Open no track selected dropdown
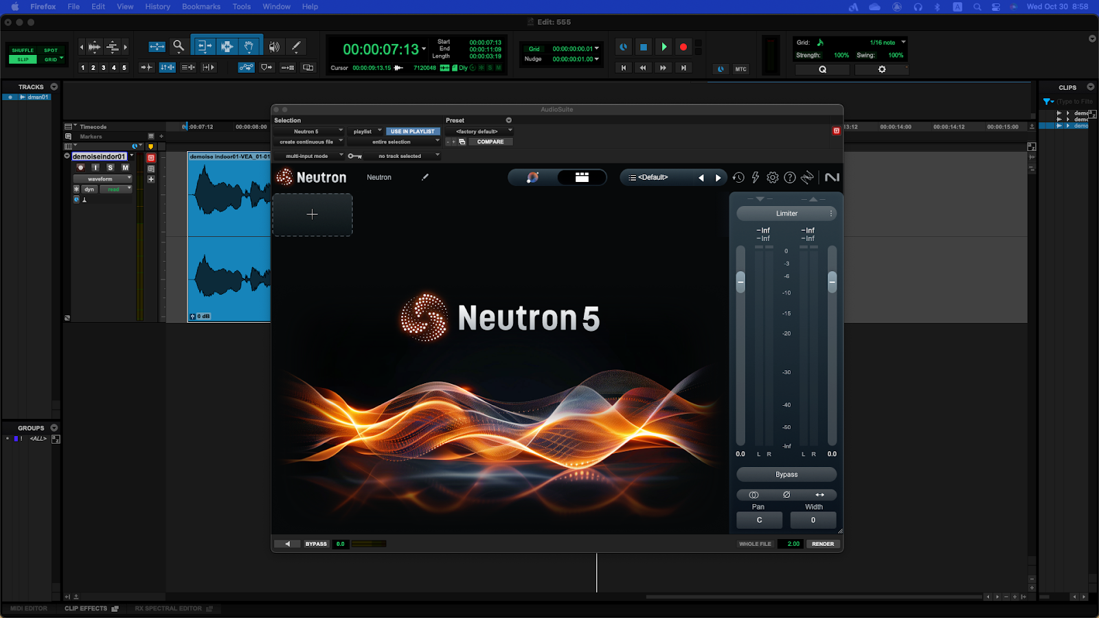 [403, 156]
